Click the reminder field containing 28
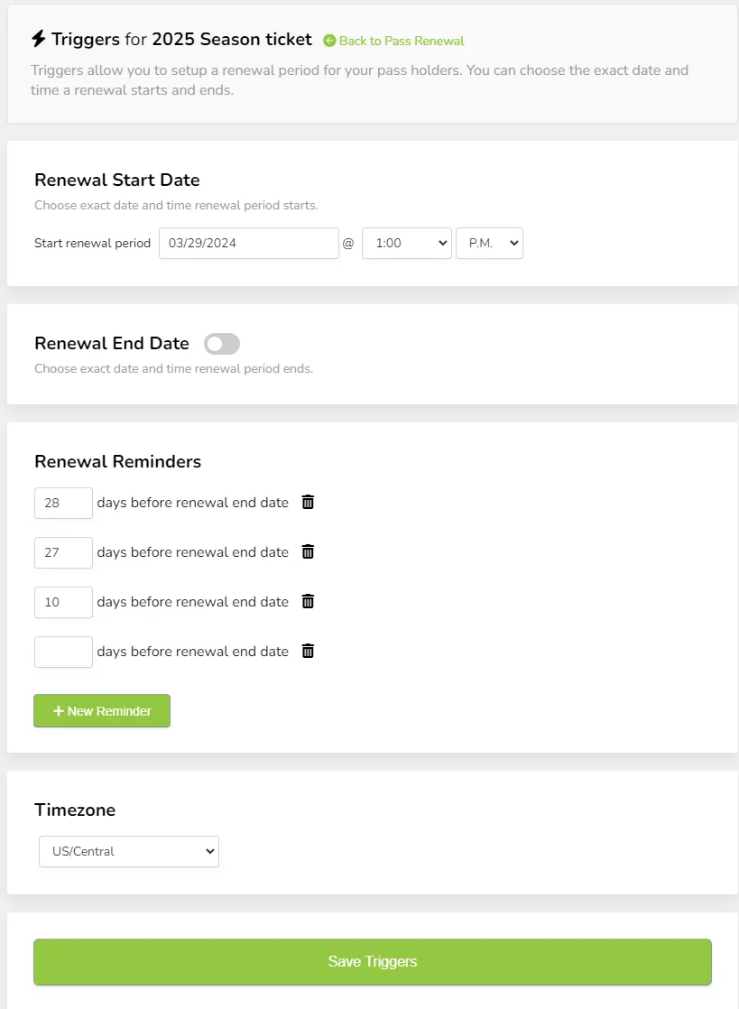 point(64,503)
